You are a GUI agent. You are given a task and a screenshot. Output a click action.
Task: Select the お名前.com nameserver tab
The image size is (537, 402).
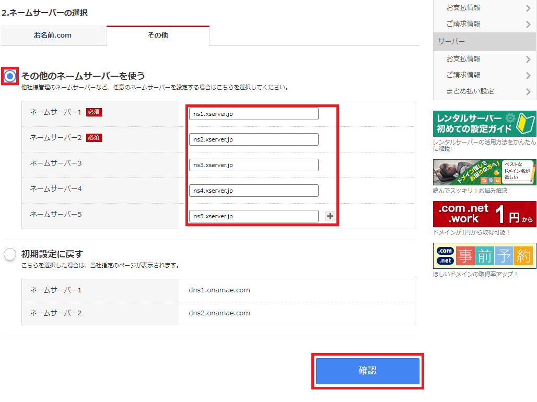(x=53, y=36)
